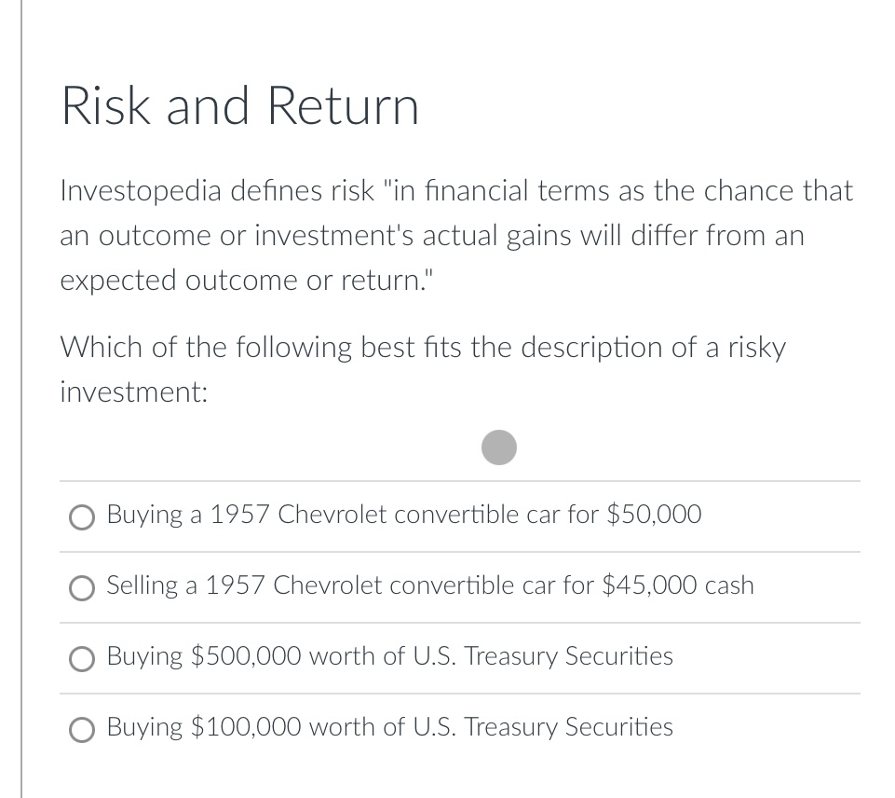Click the radio circle beside the $45,000 cash answer
Image resolution: width=895 pixels, height=798 pixels.
tap(82, 587)
